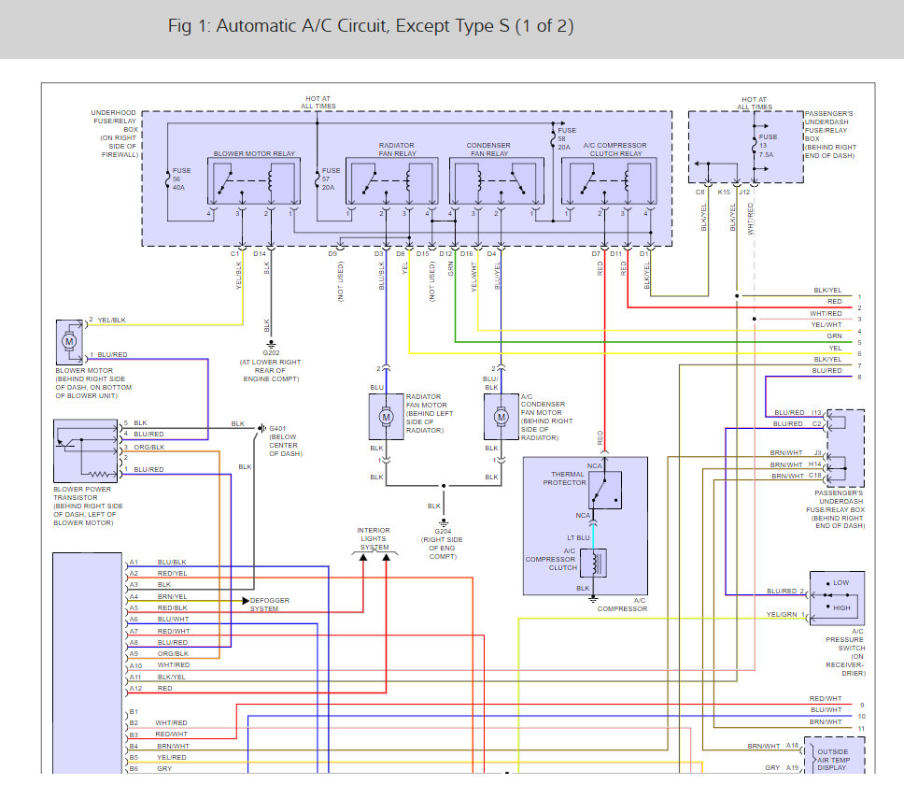Click connector label 'D14'
The width and height of the screenshot is (904, 799).
click(260, 254)
